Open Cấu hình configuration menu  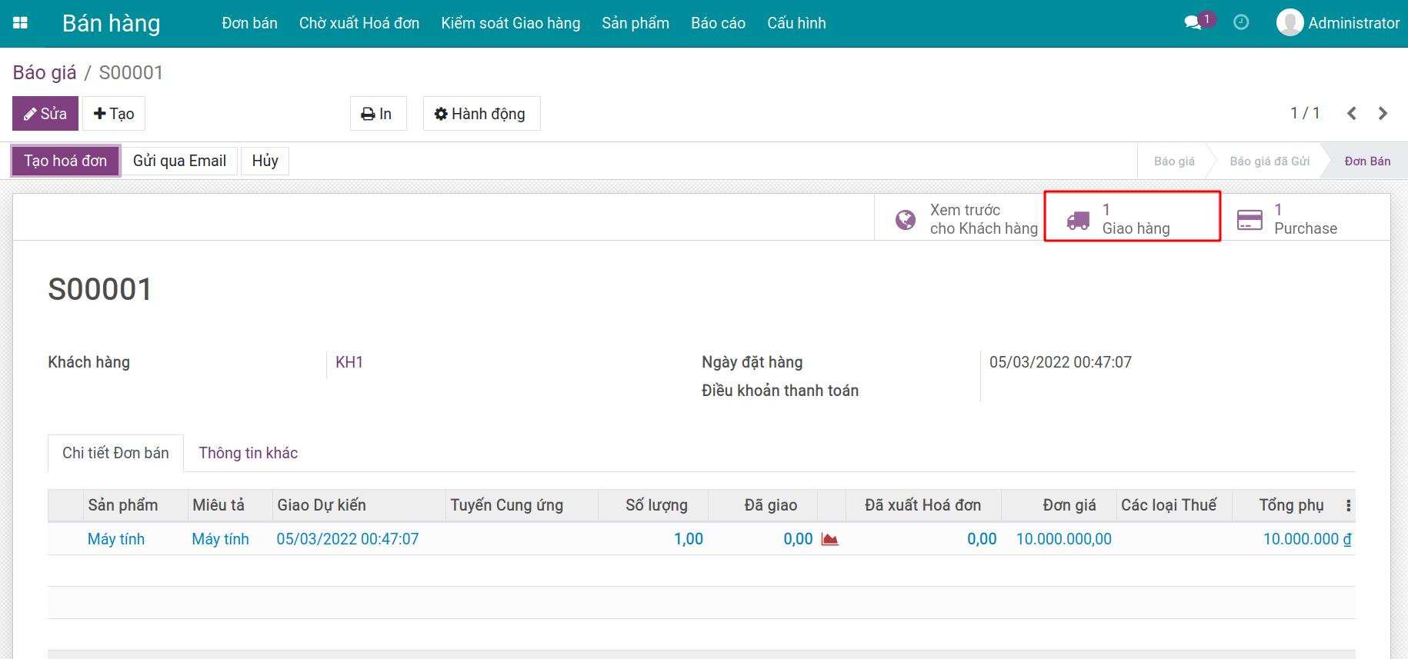[x=796, y=23]
